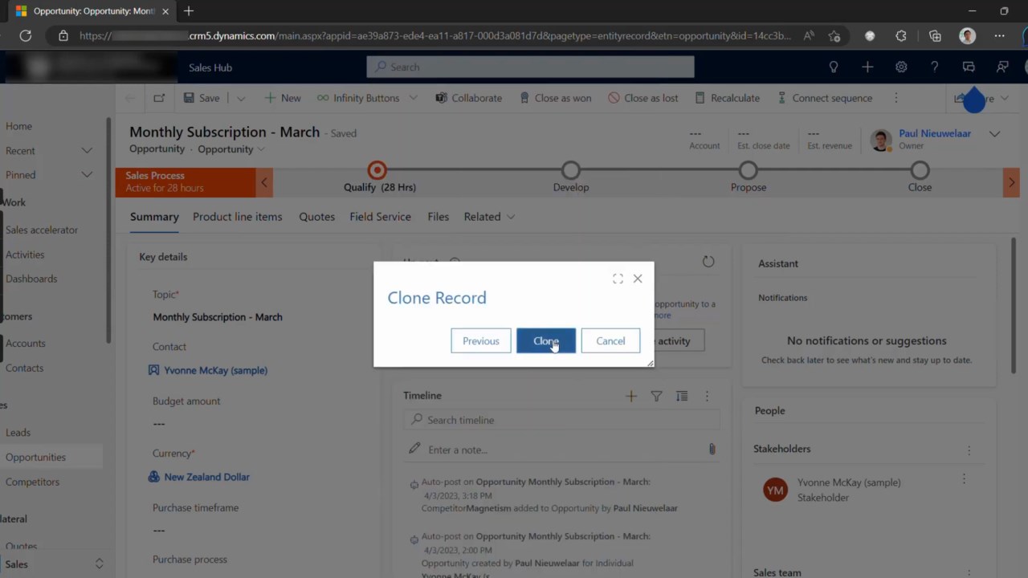Open the Sales area switcher at bottom

pyautogui.click(x=53, y=564)
